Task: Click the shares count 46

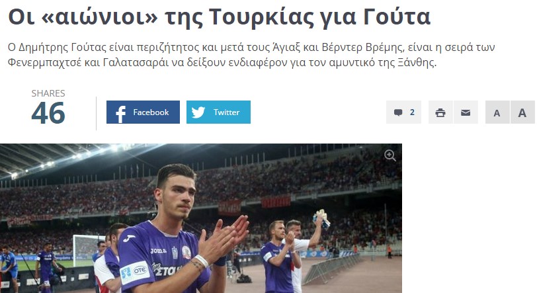Action: coord(48,113)
